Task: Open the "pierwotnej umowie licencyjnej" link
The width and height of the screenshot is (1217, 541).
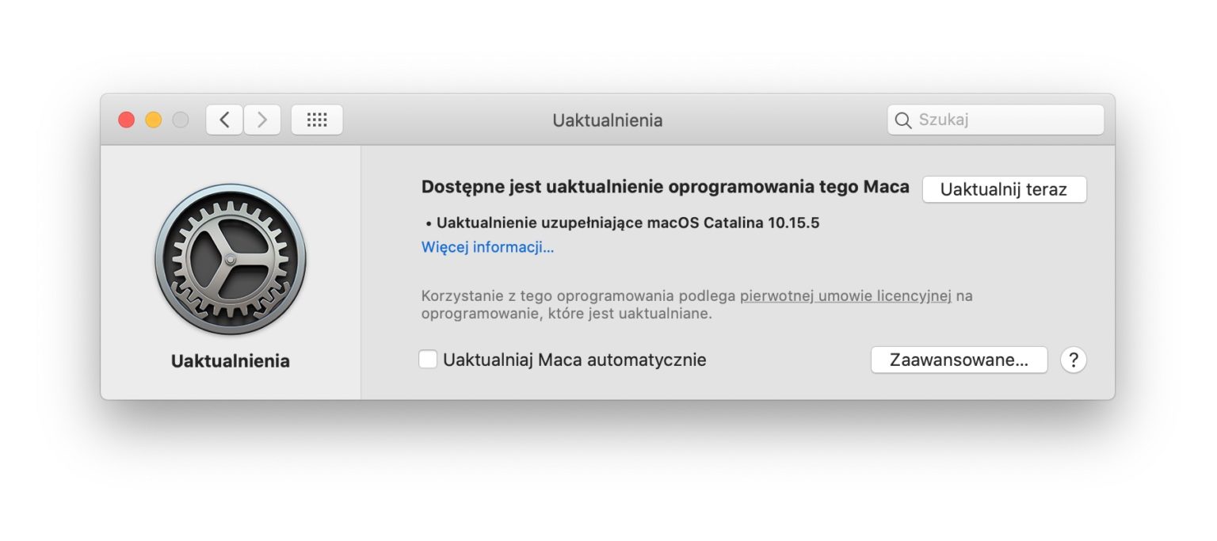Action: click(x=845, y=296)
